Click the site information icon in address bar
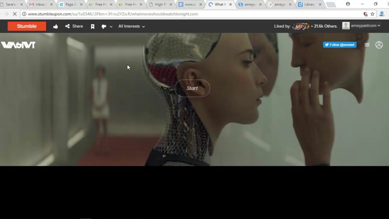The height and width of the screenshot is (219, 389). [x=24, y=14]
